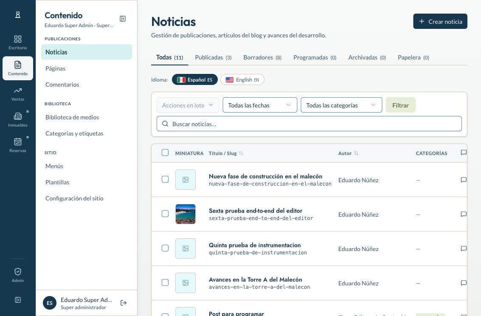This screenshot has width=481, height=316.
Task: Click the beach thumbnail of Sexta prueba
Action: point(185,214)
